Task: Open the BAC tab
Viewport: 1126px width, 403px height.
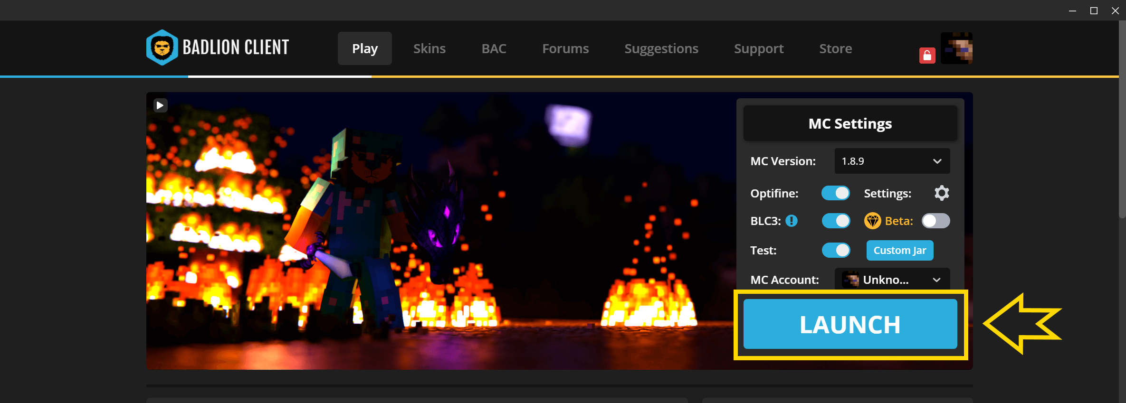Action: [494, 48]
